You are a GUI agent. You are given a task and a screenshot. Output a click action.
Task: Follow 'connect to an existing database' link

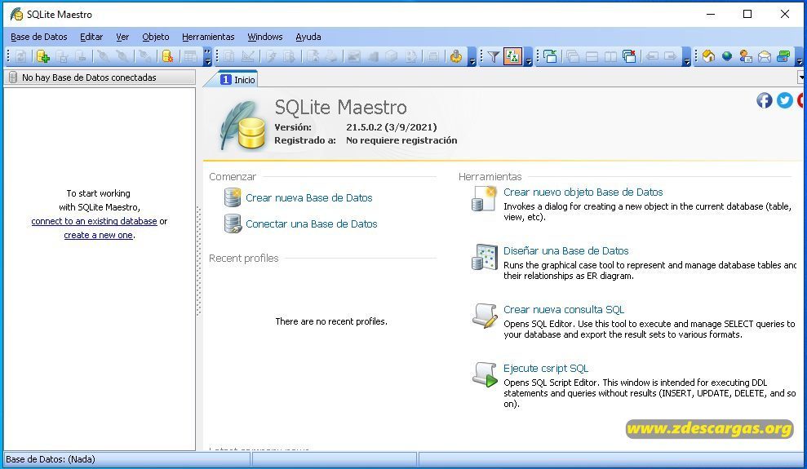point(94,221)
